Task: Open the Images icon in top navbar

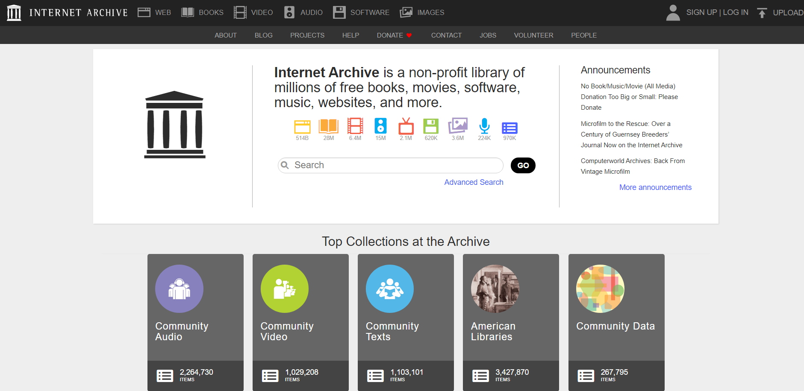Action: pyautogui.click(x=406, y=12)
